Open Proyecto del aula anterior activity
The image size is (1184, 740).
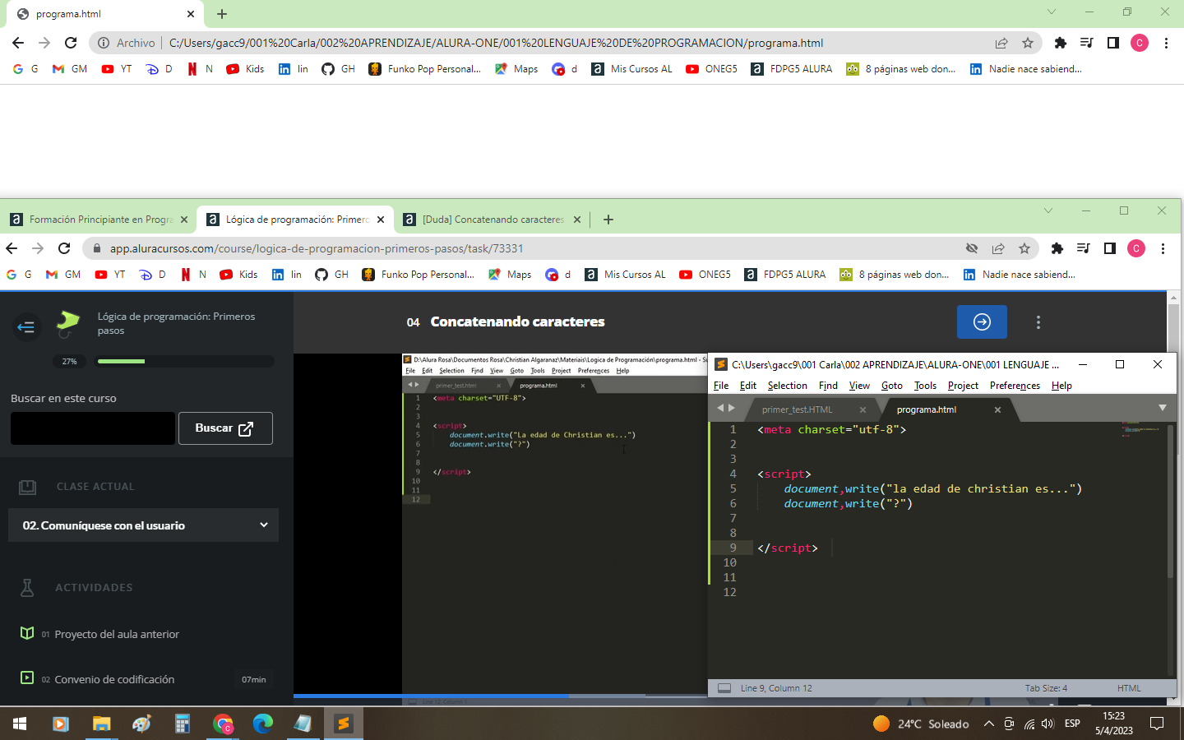click(117, 634)
